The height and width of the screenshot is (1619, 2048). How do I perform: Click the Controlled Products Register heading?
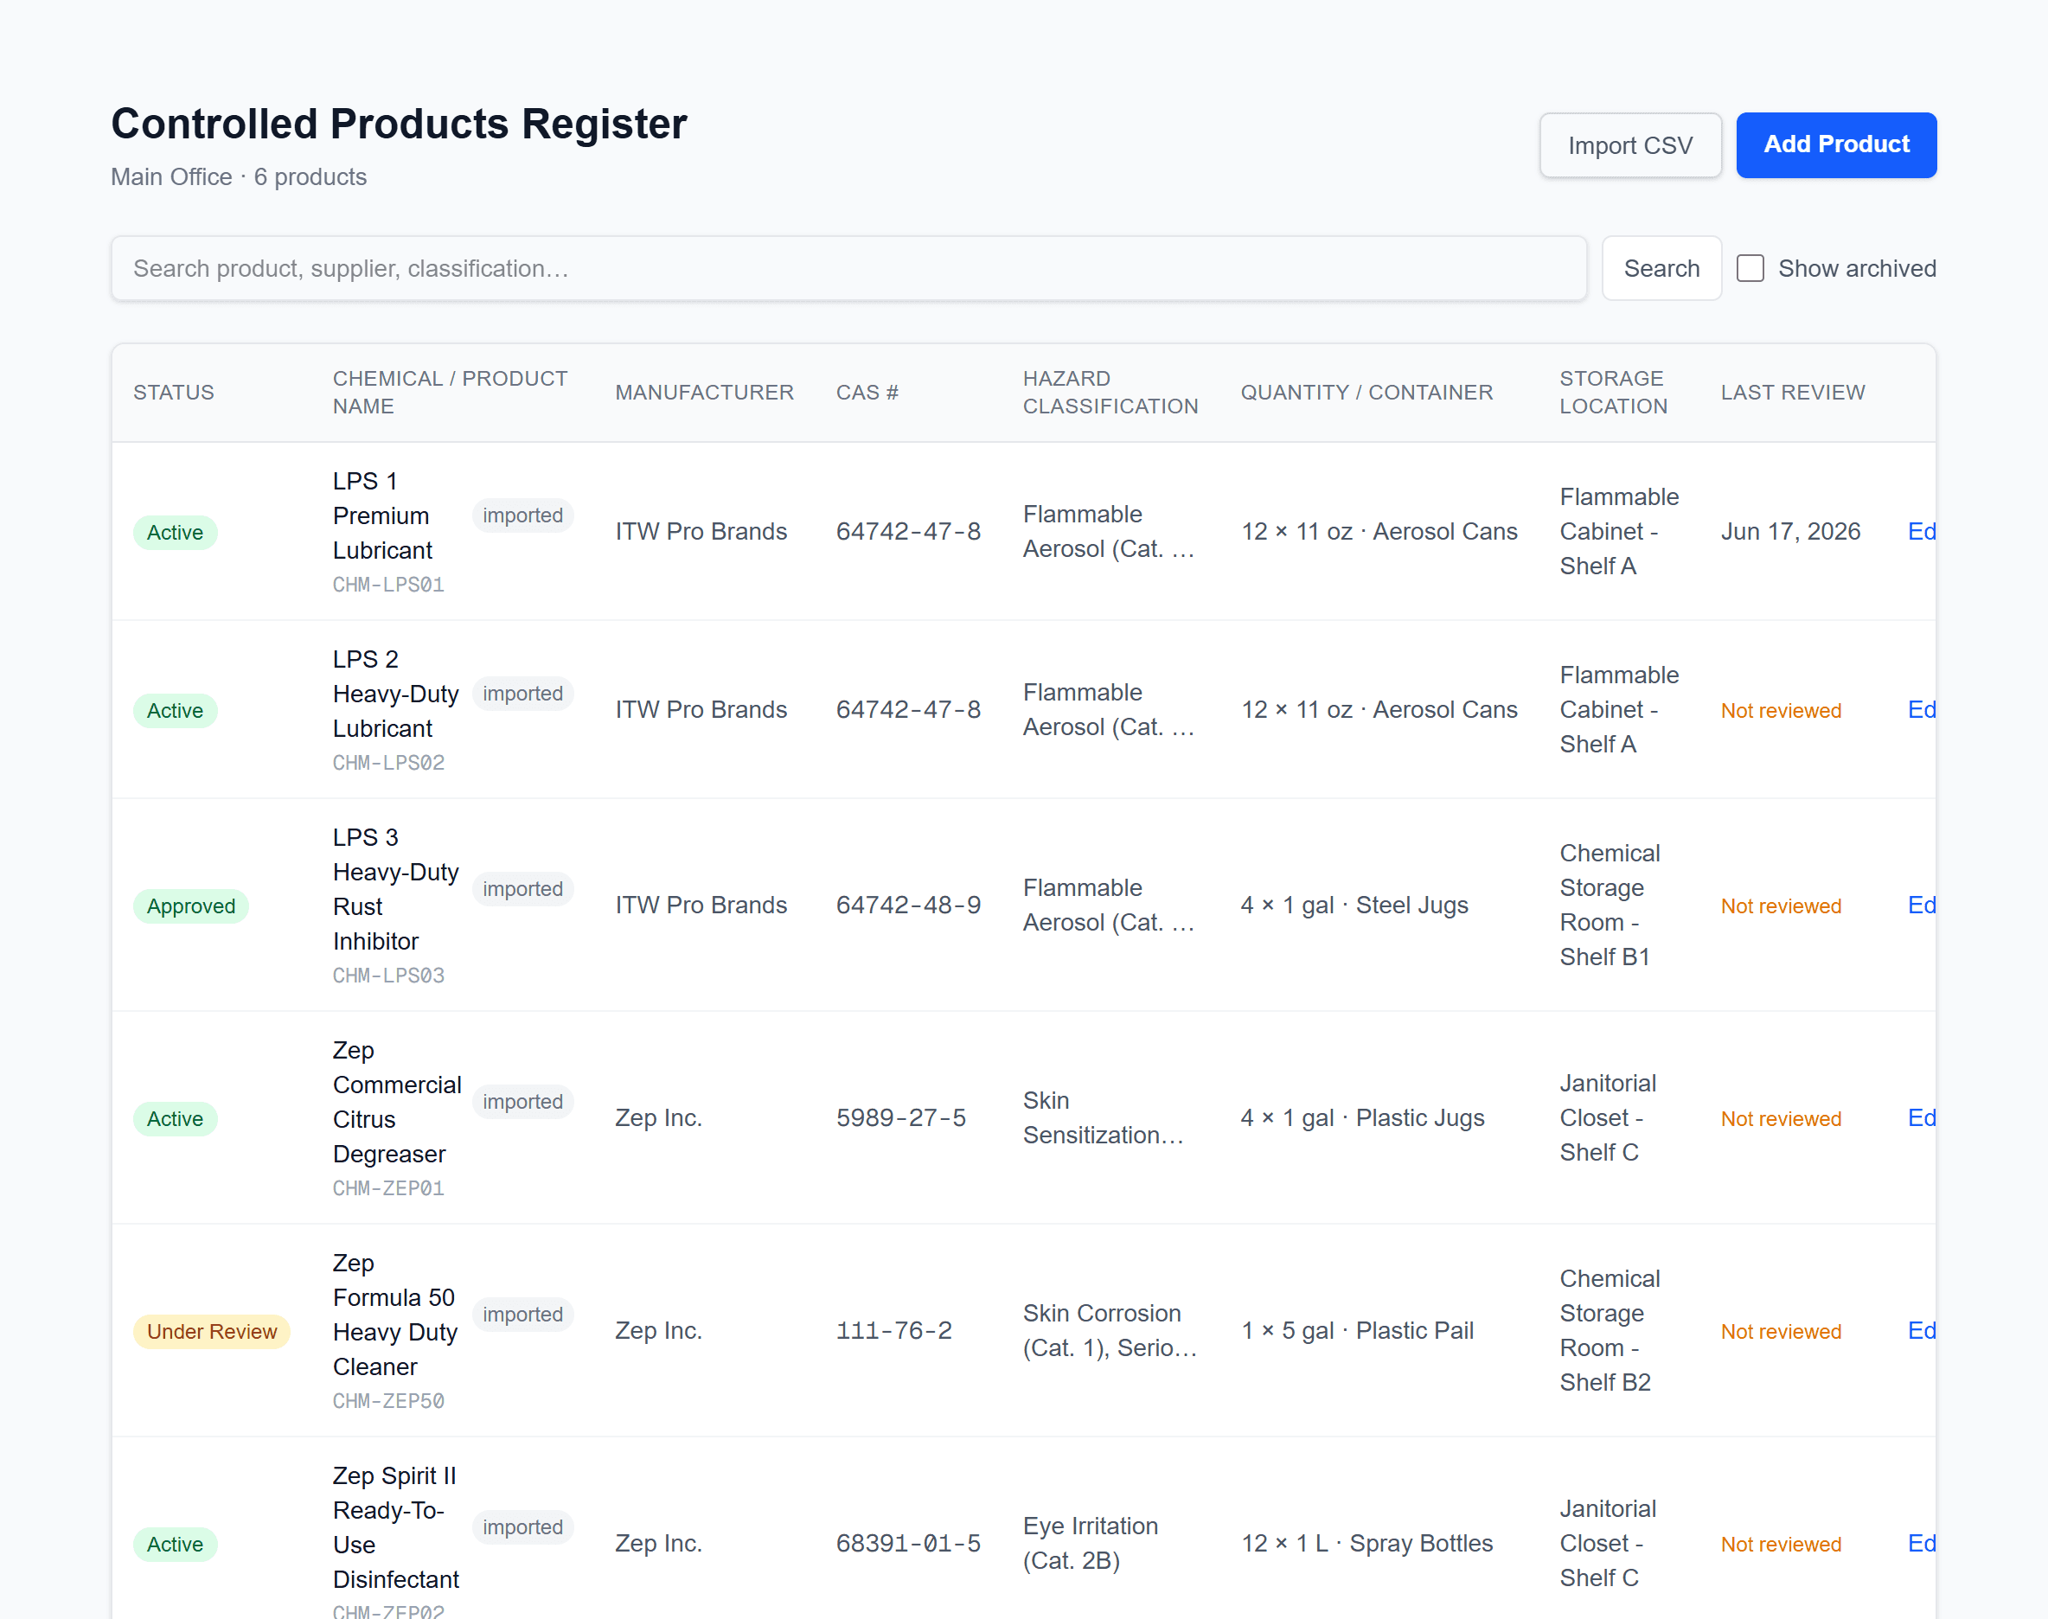[399, 125]
